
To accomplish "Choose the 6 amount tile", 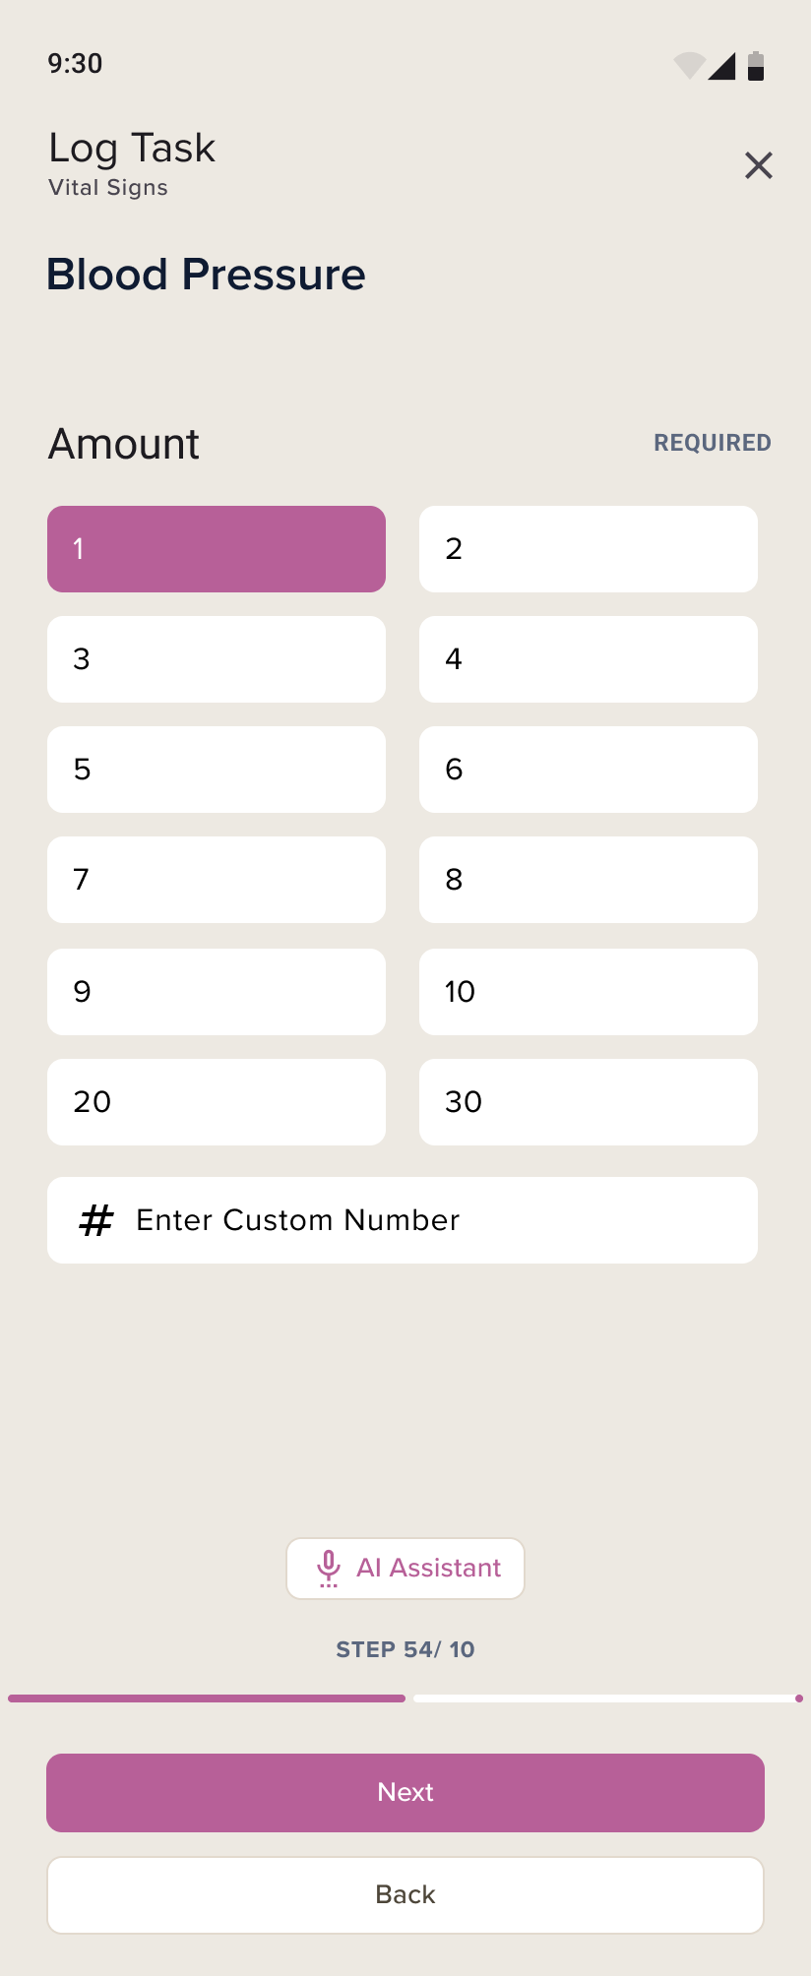I will tap(589, 770).
